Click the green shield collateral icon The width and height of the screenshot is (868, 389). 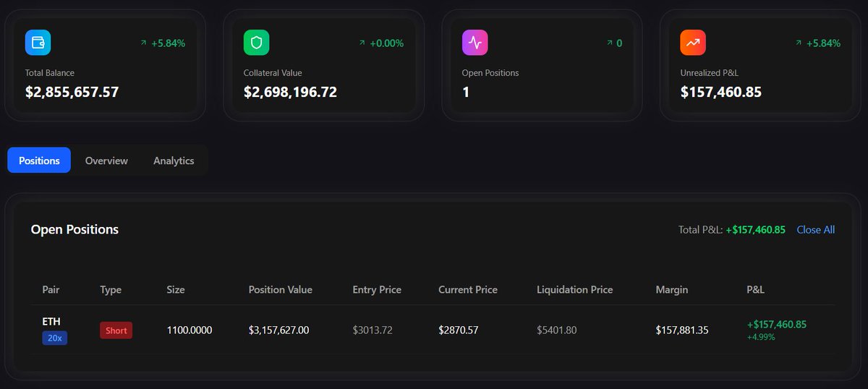[x=256, y=43]
